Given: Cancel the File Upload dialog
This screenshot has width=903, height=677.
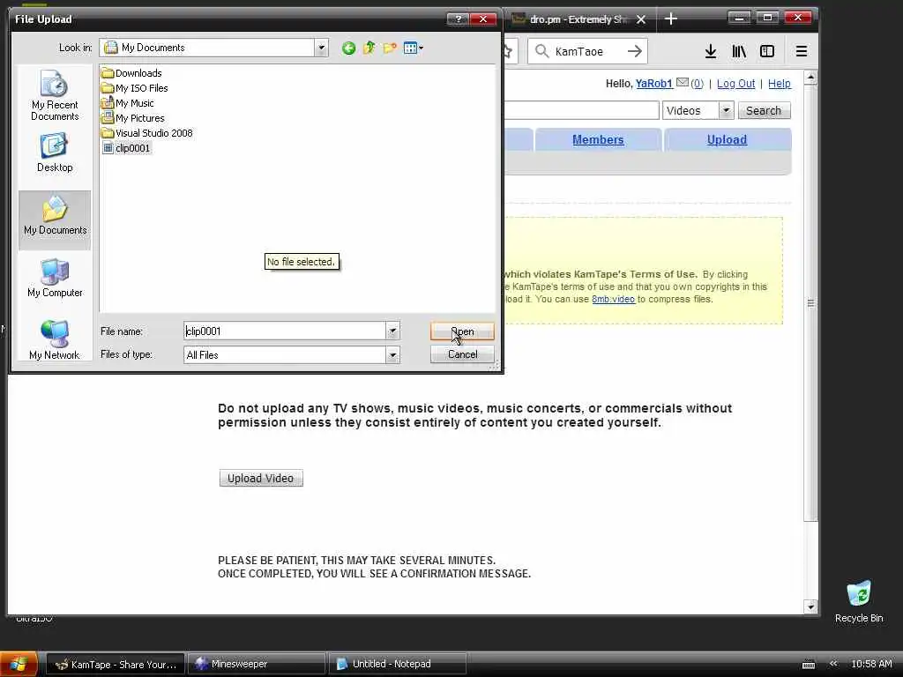Looking at the screenshot, I should tap(462, 354).
